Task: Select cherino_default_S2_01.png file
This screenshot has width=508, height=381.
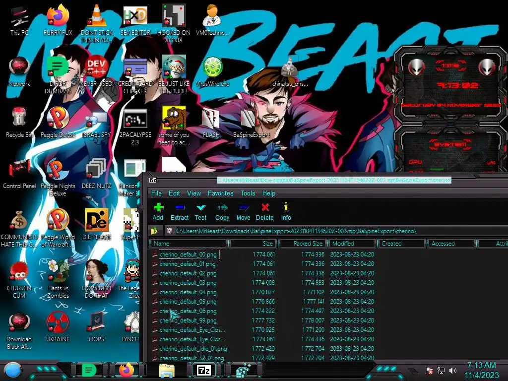Action: (x=191, y=358)
